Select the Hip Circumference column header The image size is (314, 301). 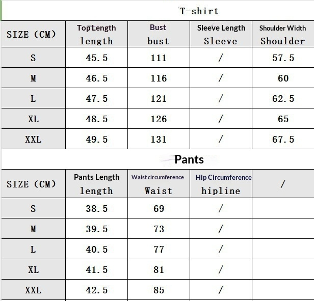pos(221,184)
